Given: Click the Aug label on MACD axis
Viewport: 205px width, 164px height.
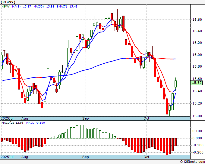Looking at the screenshot, I should [x=25, y=157].
